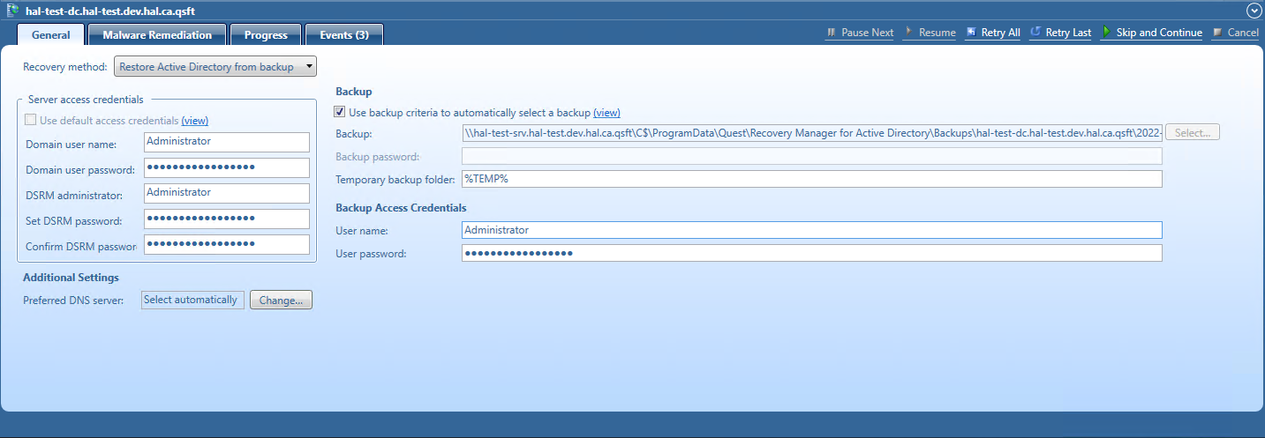Open the view link for default access credentials
This screenshot has height=438, width=1265.
tap(195, 121)
